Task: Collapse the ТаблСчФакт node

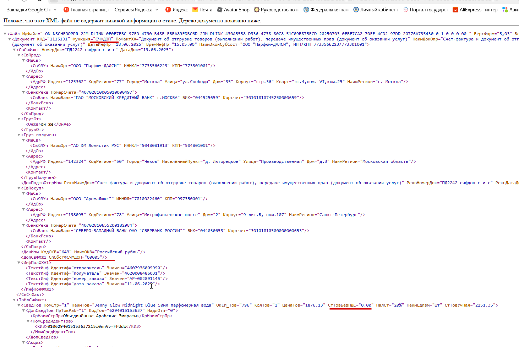Action: [15, 300]
